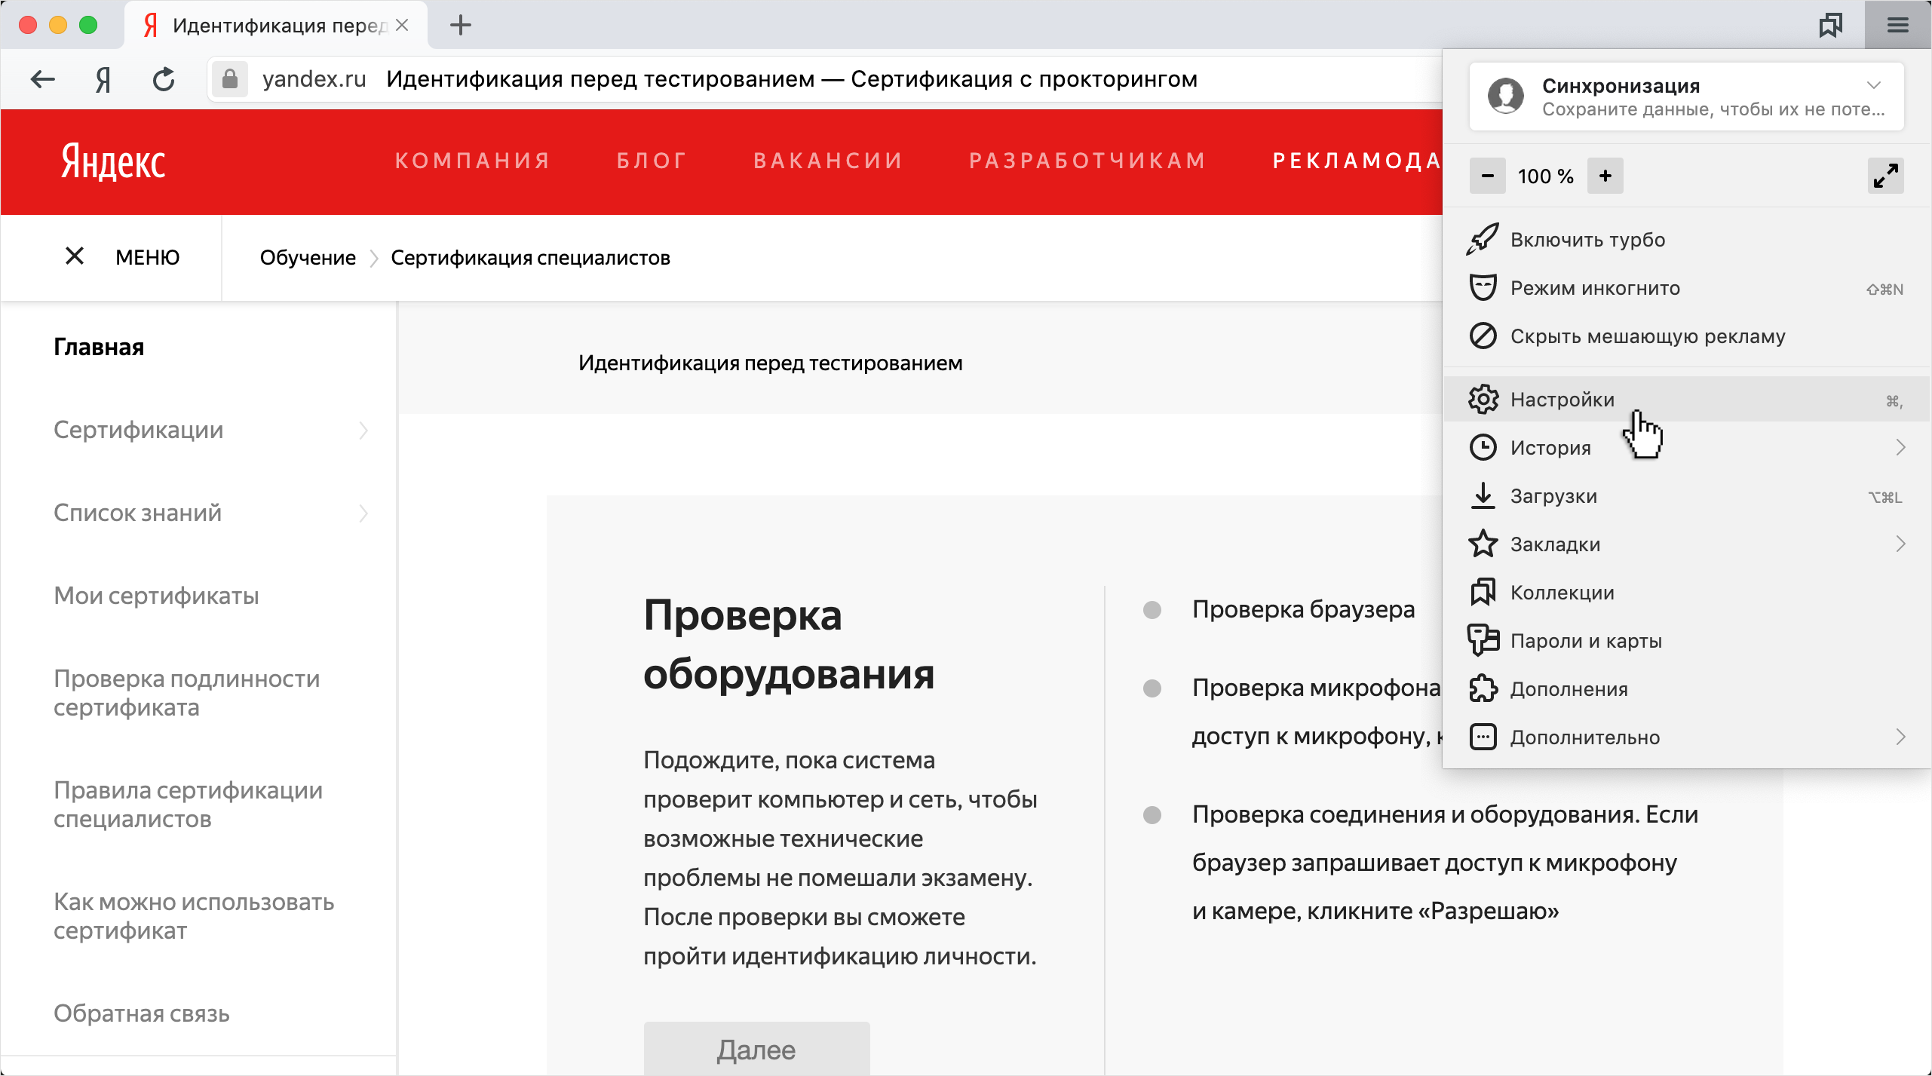Open Настройки from the menu

(1686, 399)
